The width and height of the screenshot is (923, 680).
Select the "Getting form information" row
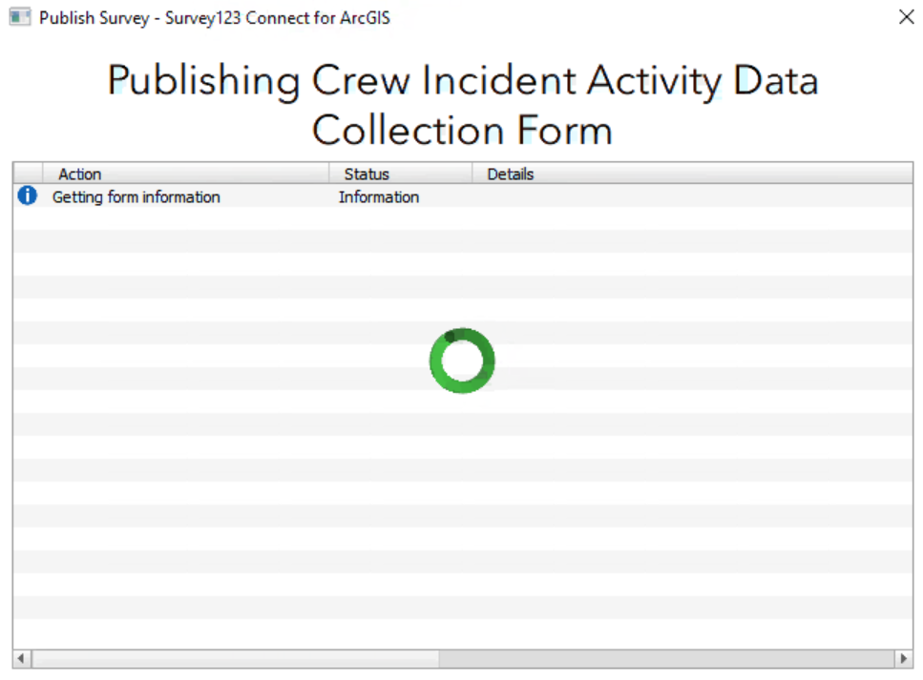click(x=136, y=197)
